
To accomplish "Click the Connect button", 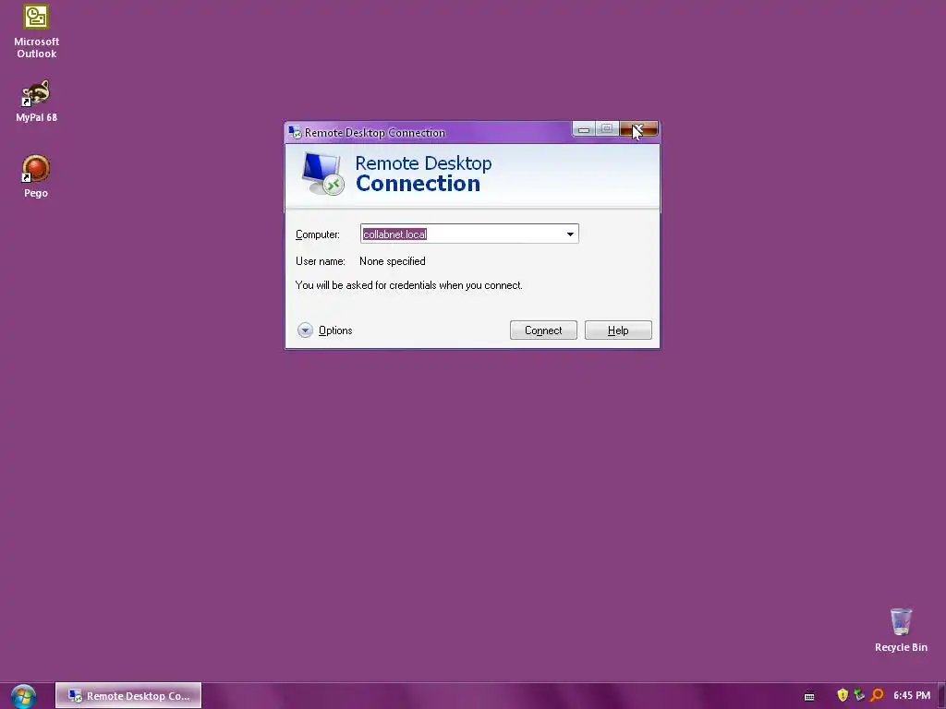I will point(543,330).
